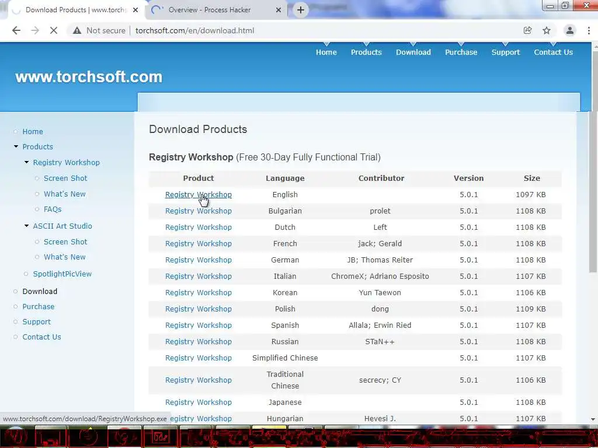Download the Bulgarian Registry Workshop

click(x=199, y=211)
